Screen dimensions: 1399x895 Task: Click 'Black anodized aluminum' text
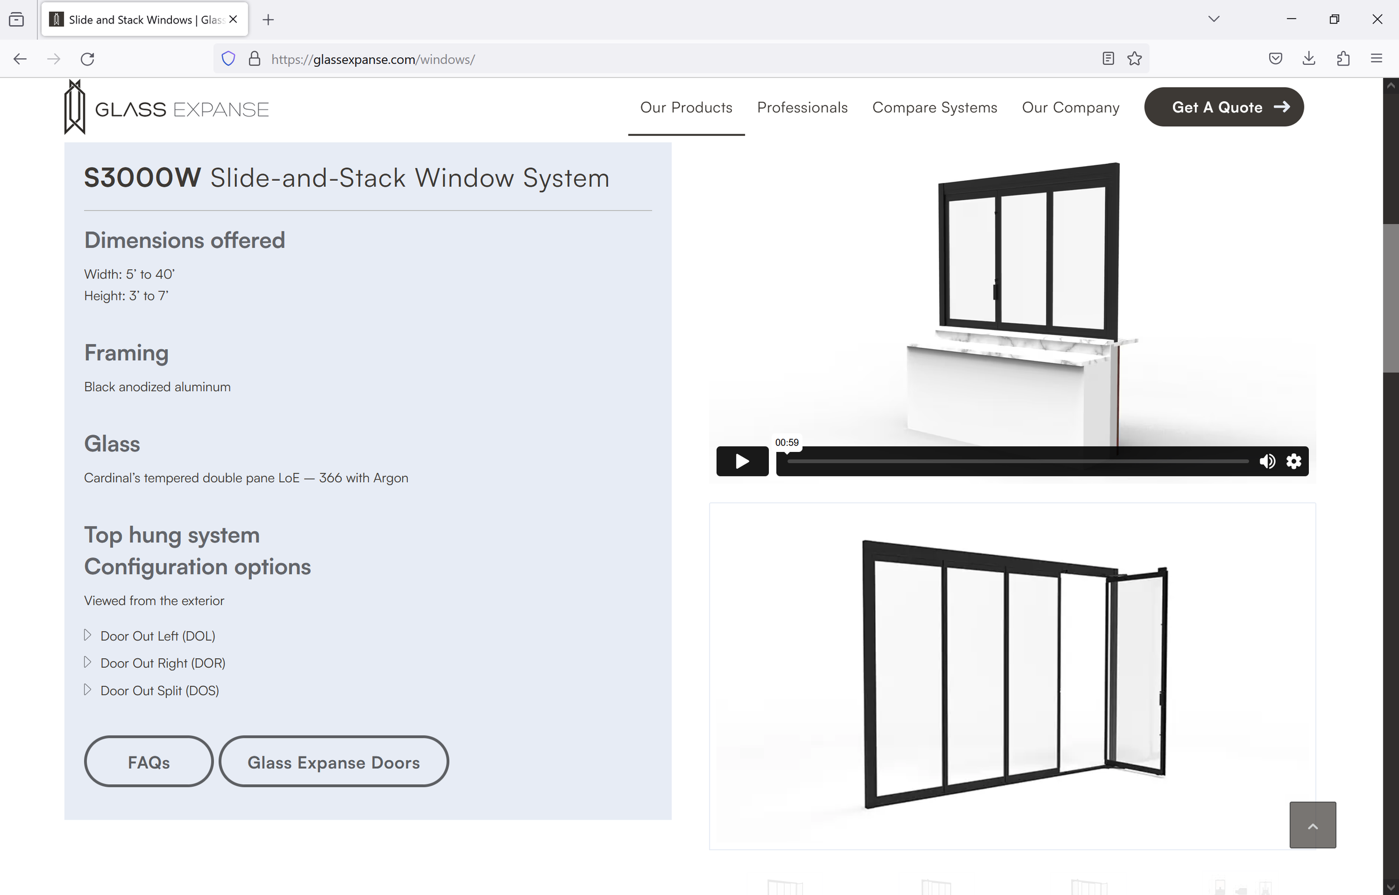157,387
